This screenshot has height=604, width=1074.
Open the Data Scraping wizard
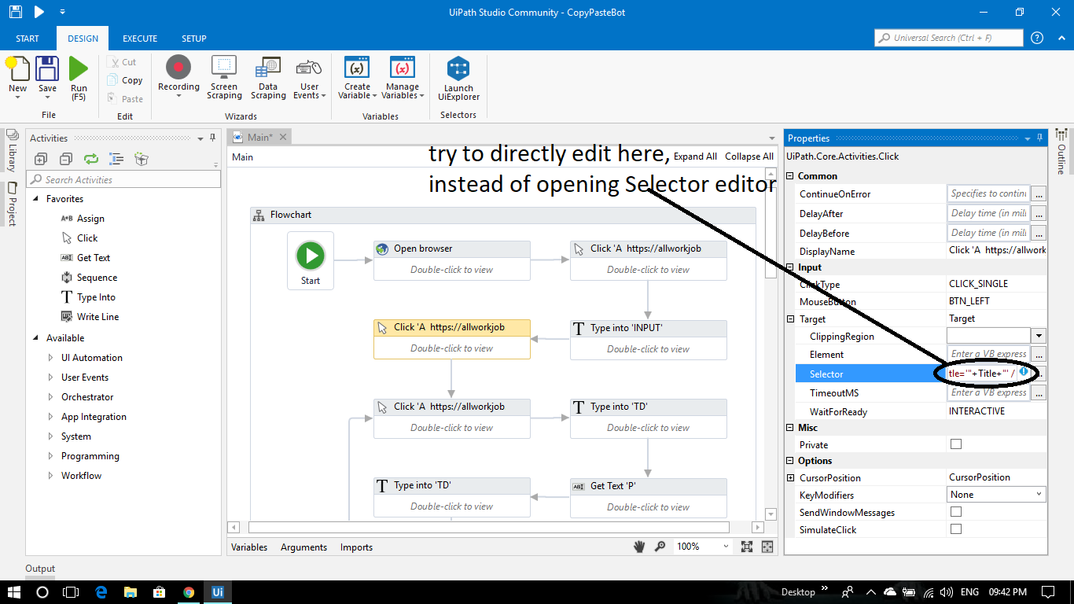coord(268,77)
